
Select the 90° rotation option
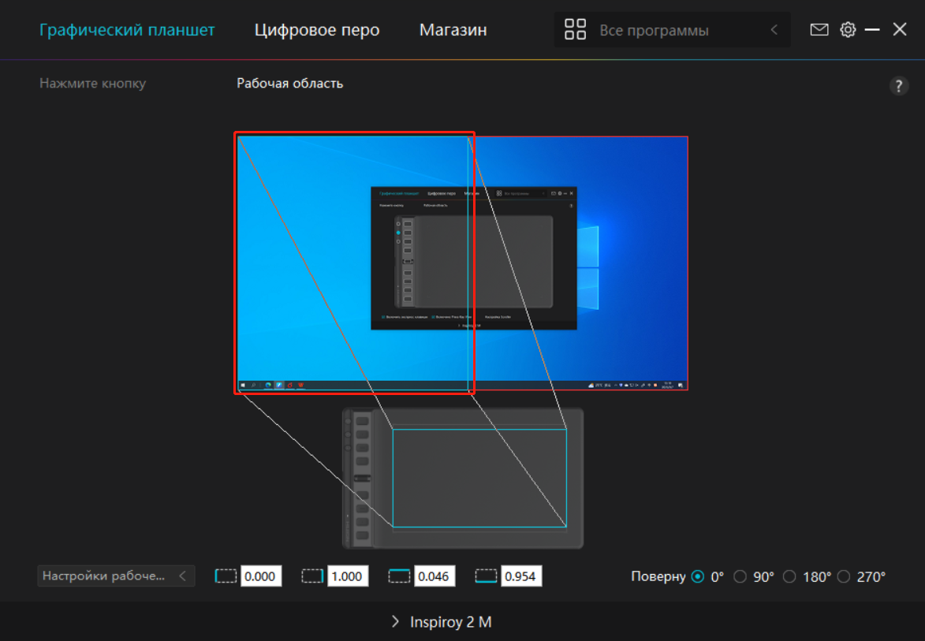coord(740,576)
